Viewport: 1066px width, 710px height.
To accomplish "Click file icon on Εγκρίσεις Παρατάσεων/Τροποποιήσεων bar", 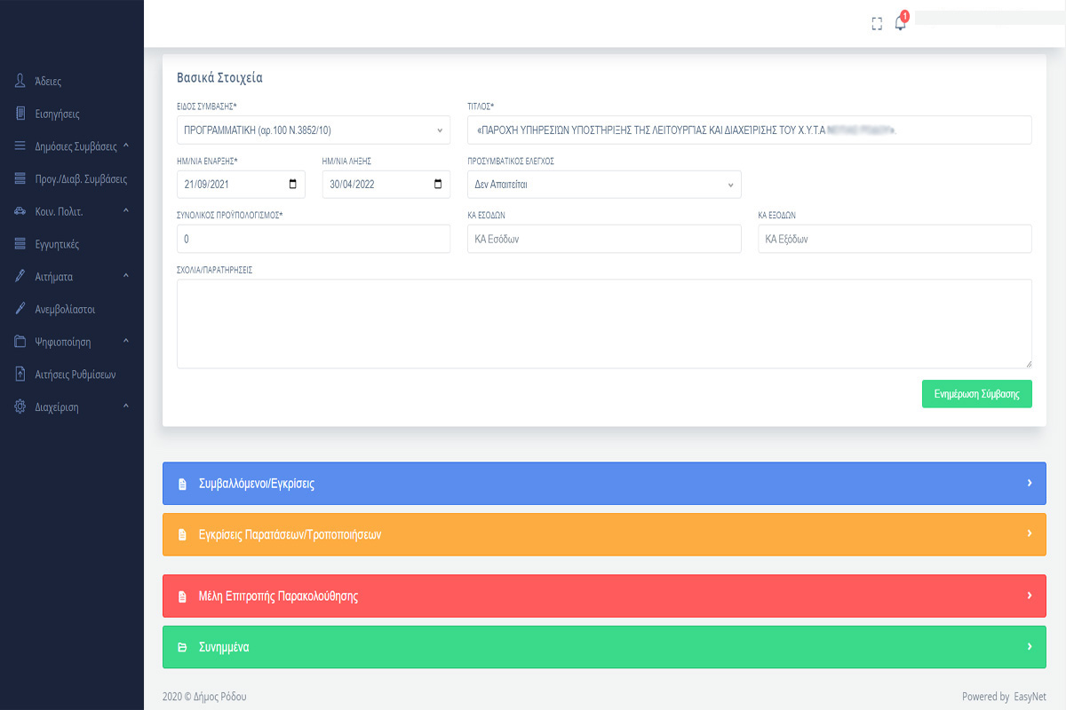I will tap(182, 535).
